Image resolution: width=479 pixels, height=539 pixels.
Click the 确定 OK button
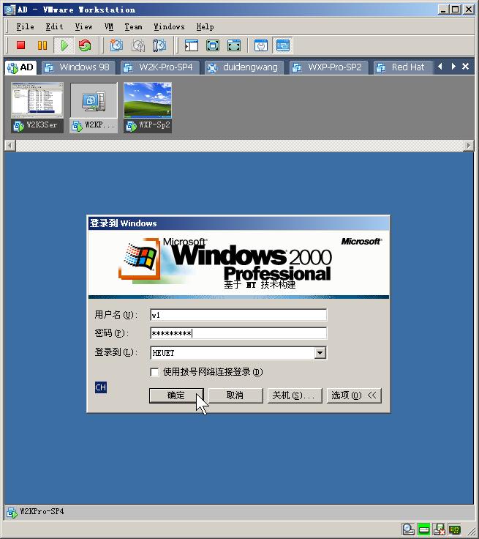[x=176, y=395]
